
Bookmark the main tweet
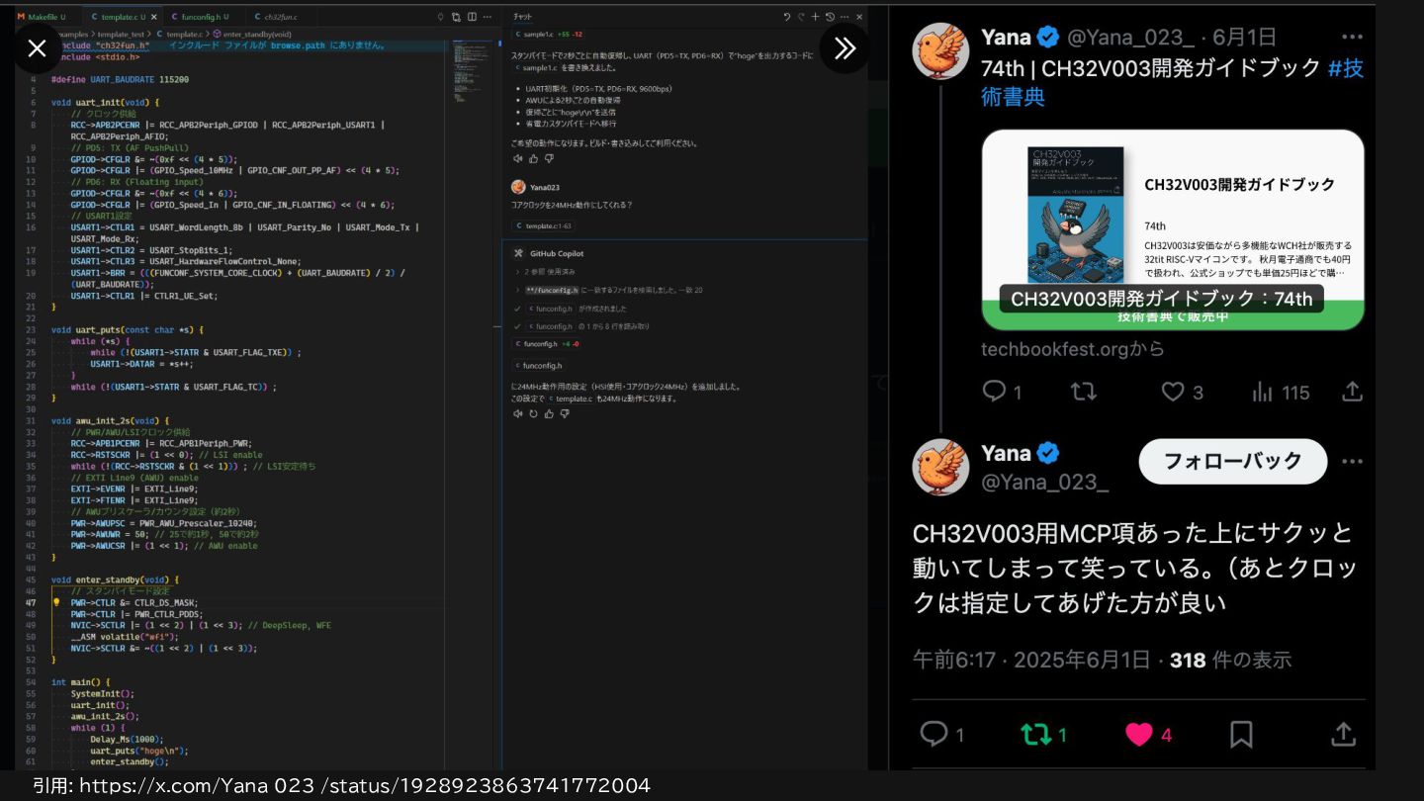pos(1241,734)
